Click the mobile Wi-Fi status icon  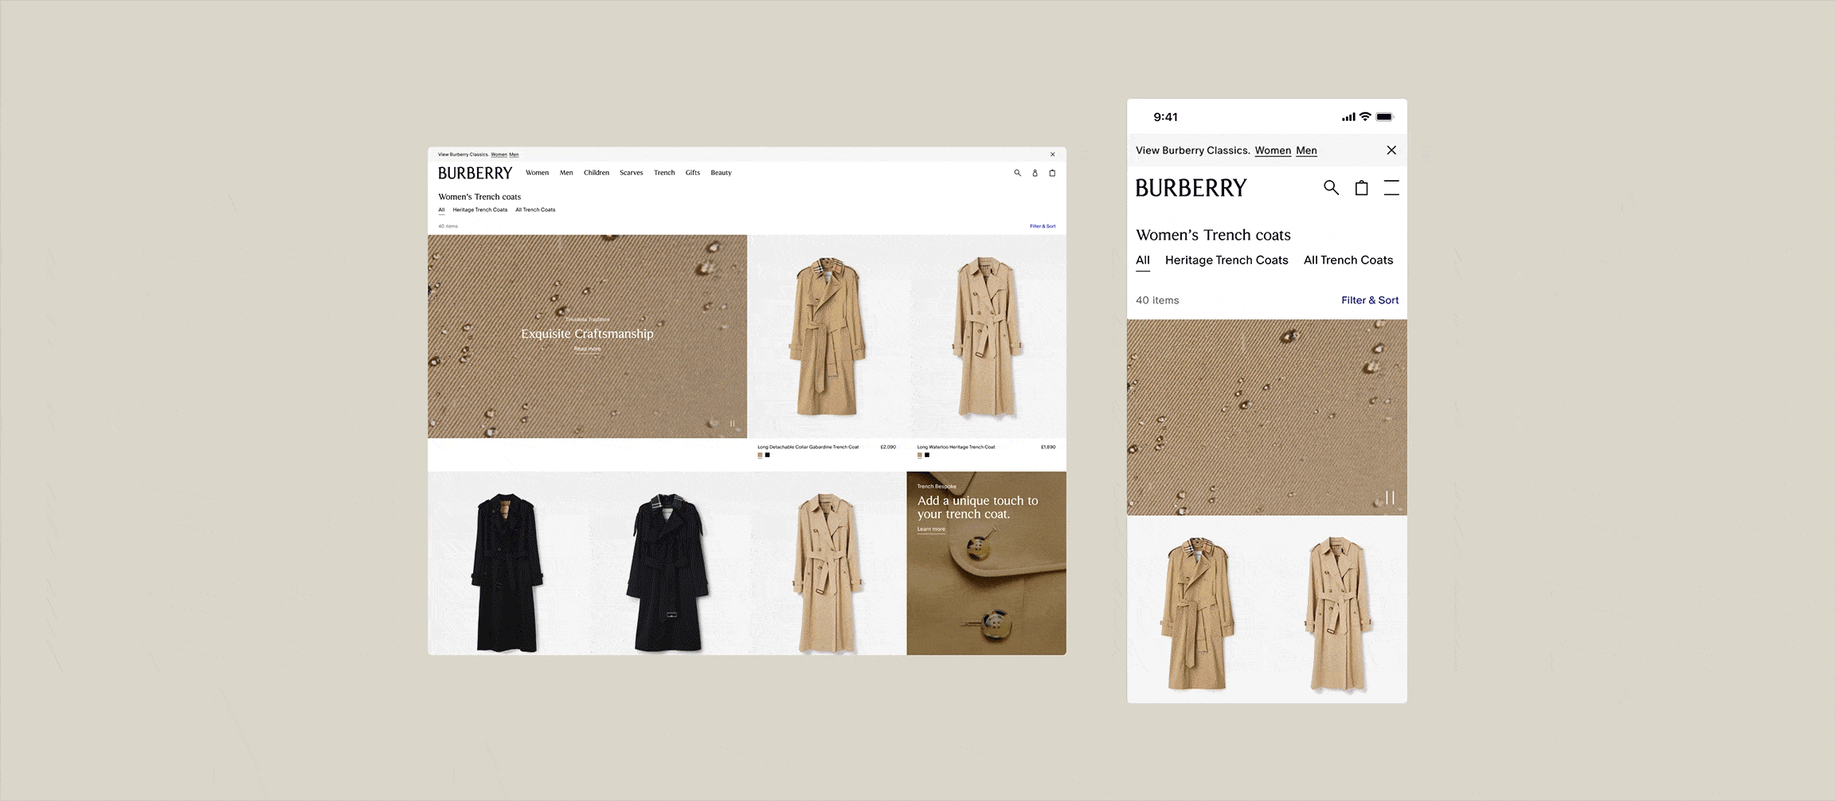coord(1365,116)
